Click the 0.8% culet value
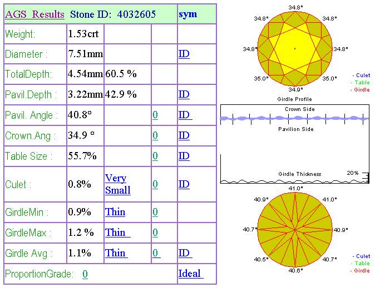375x288 pixels. click(80, 184)
